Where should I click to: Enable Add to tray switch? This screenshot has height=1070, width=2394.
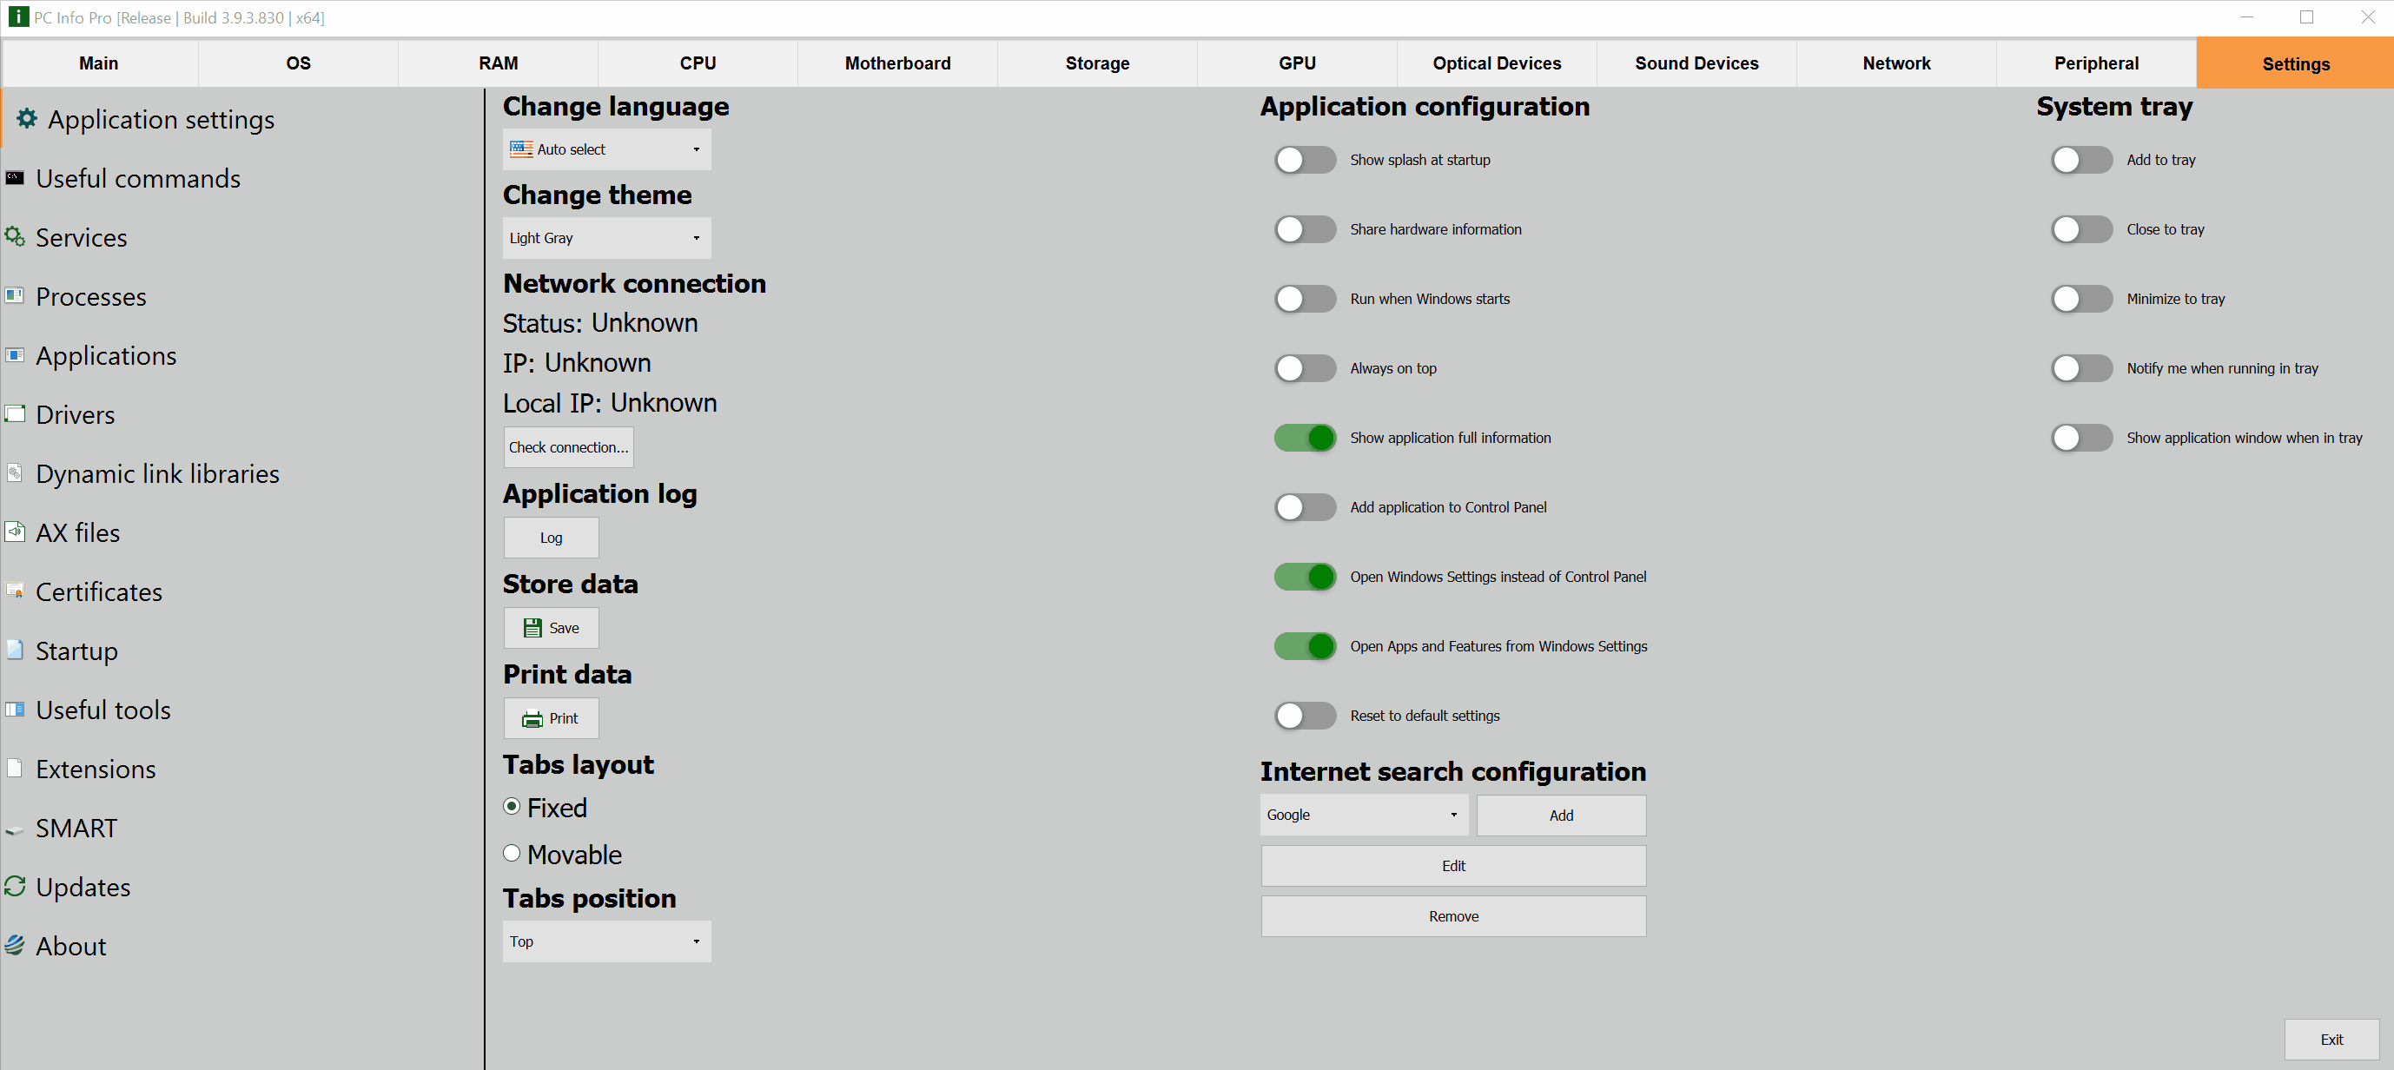[x=2082, y=160]
